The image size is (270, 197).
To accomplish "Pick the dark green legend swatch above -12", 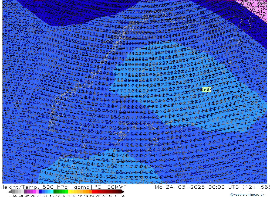I will click(x=55, y=192).
